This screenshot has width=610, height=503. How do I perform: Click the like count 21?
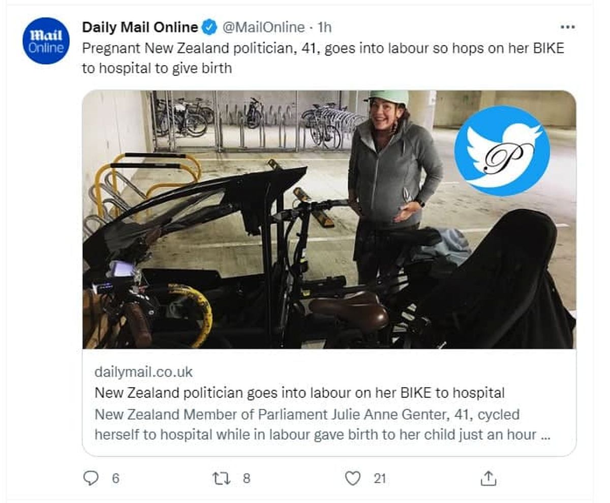point(380,478)
